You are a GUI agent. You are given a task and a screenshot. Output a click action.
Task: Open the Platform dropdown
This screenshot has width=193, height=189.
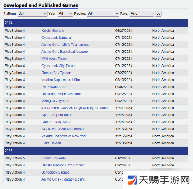tap(33, 14)
